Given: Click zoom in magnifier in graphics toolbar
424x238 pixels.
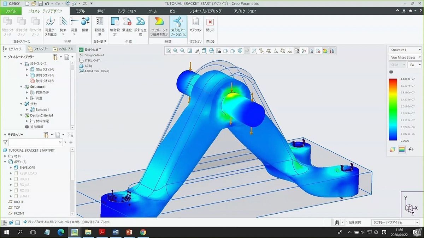Looking at the screenshot, I should (x=175, y=51).
